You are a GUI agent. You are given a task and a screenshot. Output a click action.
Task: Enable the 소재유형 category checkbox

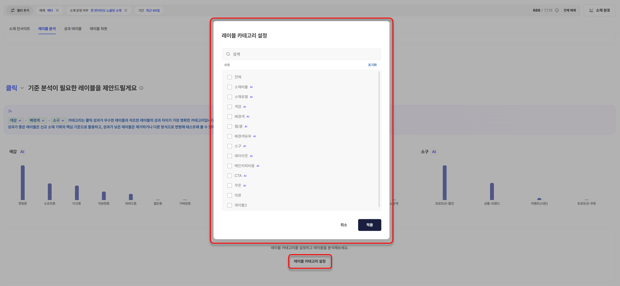[x=230, y=97]
